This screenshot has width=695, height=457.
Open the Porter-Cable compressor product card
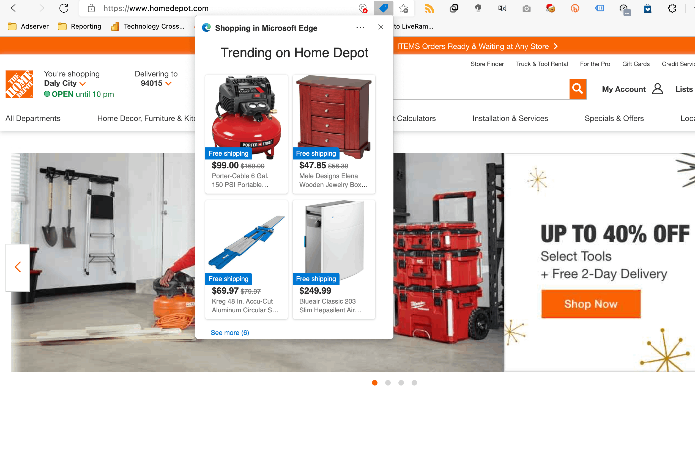[246, 134]
